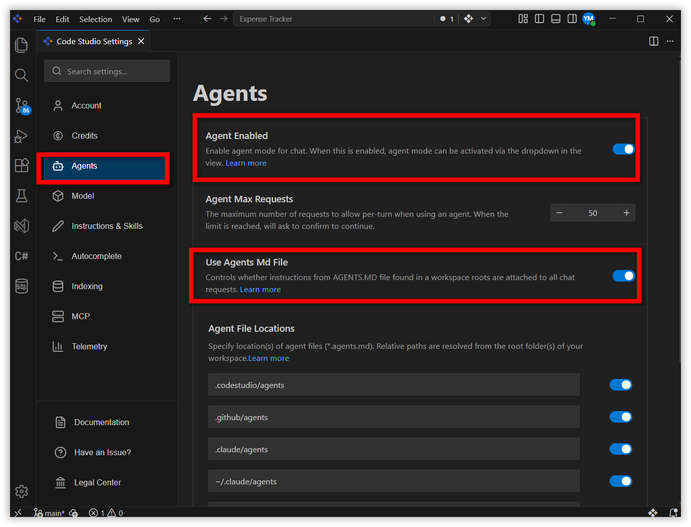Viewport: 691px width, 527px height.
Task: Open the Search view in the activity bar
Action: tap(22, 75)
